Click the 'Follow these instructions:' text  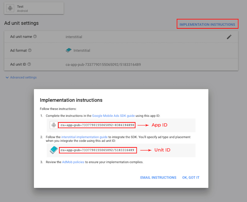click(58, 109)
